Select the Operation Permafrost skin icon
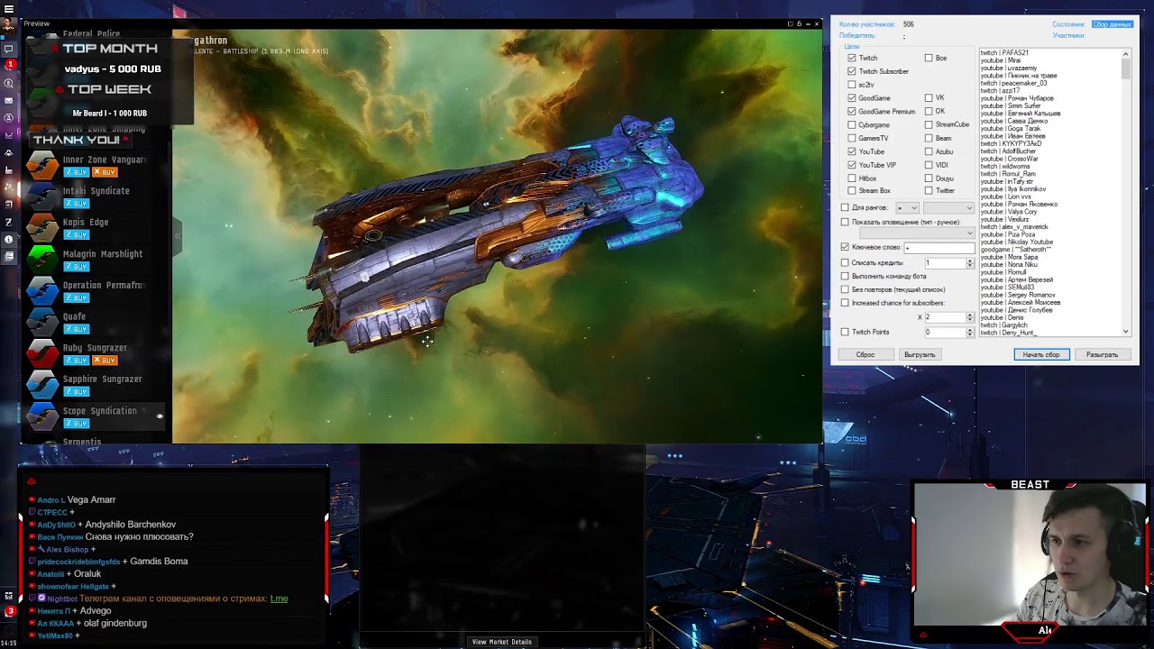This screenshot has height=649, width=1154. (x=42, y=291)
